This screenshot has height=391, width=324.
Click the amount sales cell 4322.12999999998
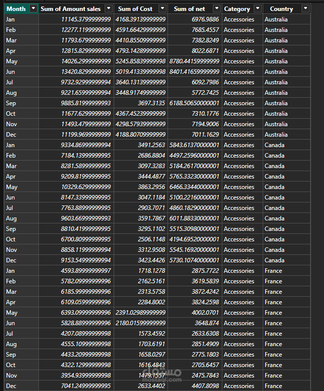76,365
